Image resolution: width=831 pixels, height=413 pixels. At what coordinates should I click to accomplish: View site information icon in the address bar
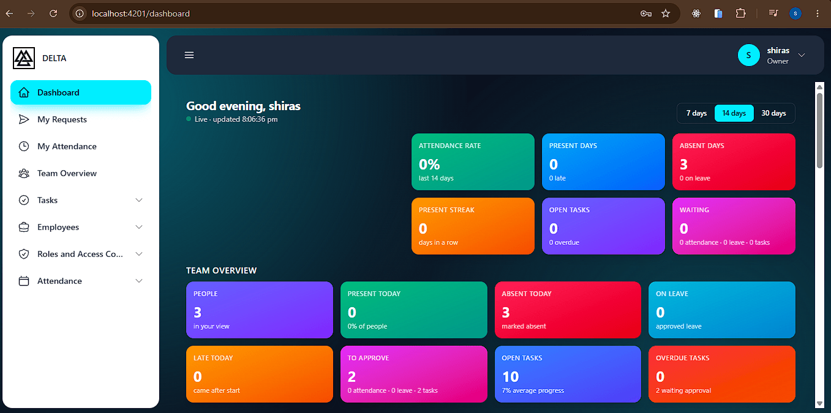(x=80, y=13)
